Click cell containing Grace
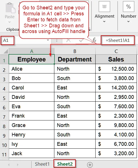This screenshot has width=138, height=168. (x=32, y=125)
